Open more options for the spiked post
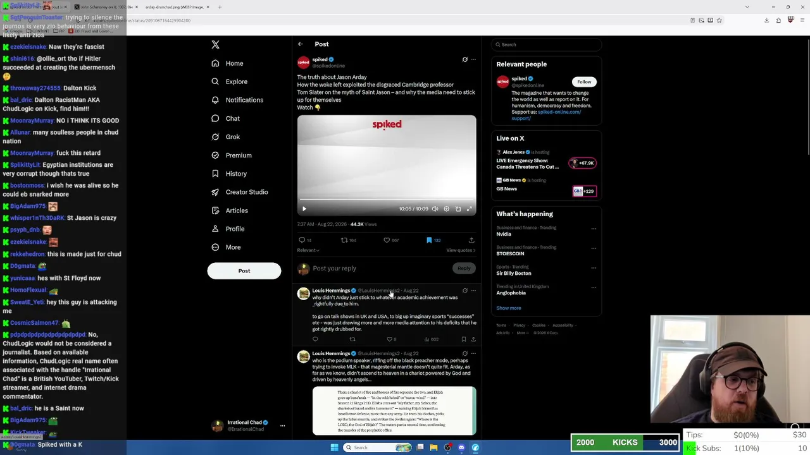The height and width of the screenshot is (455, 810). tap(473, 59)
